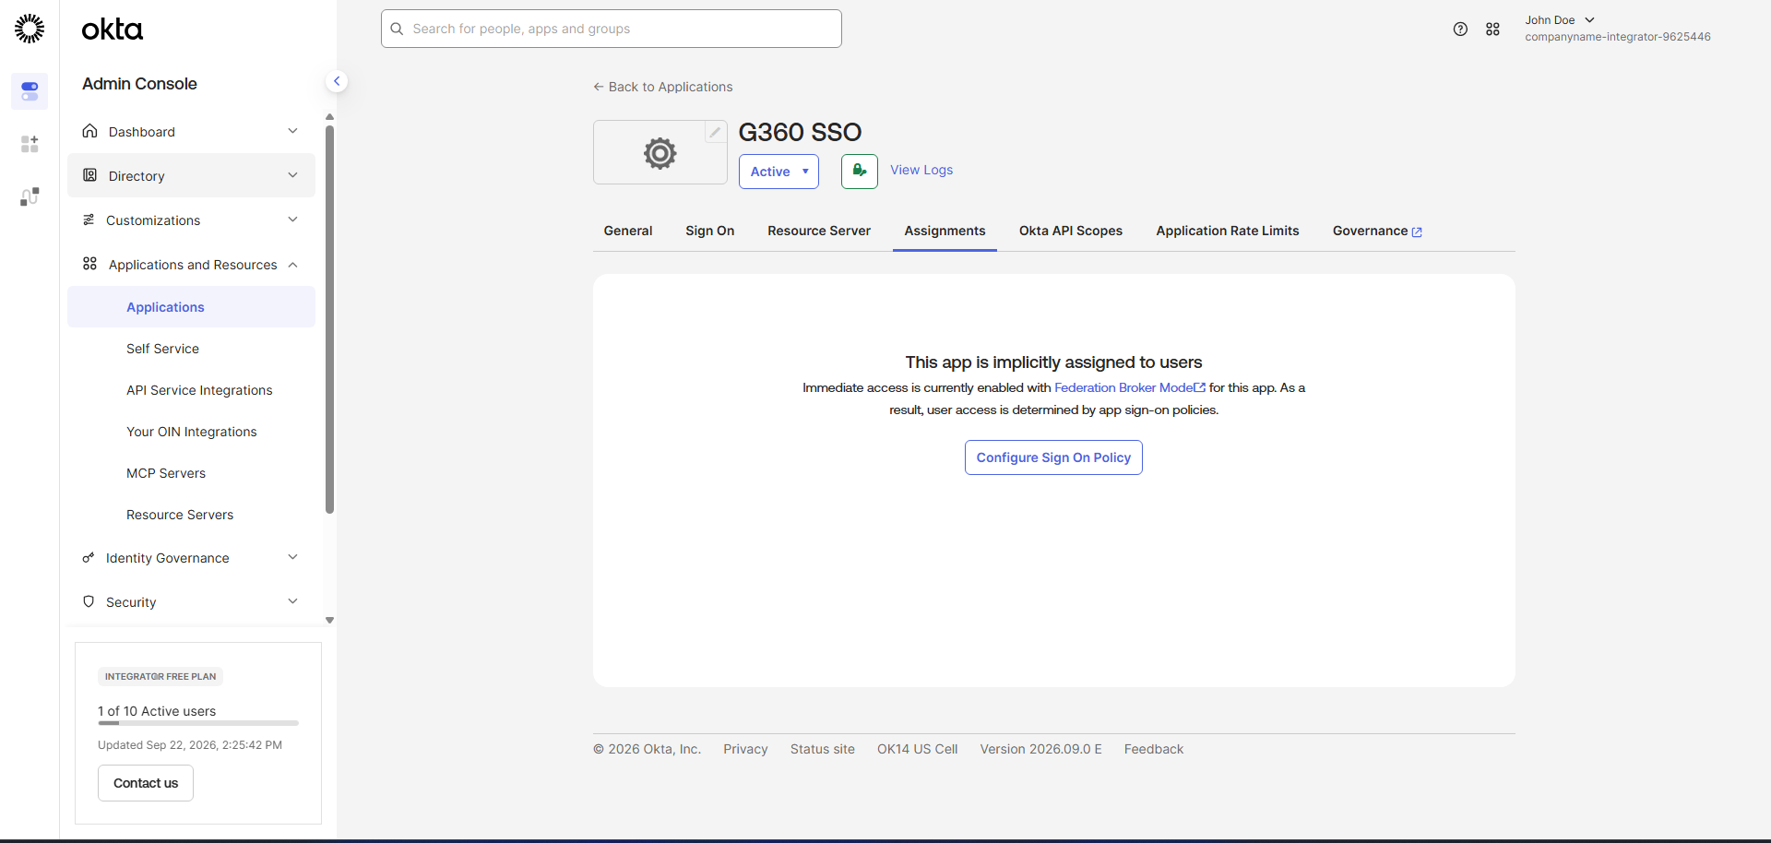Open the Application Rate Limits tab
This screenshot has width=1771, height=843.
[1228, 231]
